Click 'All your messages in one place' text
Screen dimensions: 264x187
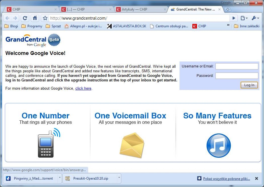[130, 122]
